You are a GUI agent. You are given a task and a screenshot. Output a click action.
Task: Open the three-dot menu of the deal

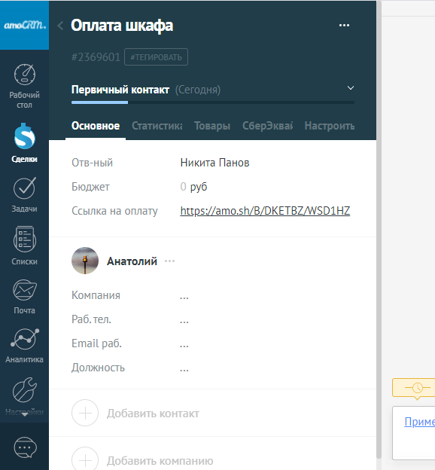pyautogui.click(x=344, y=25)
